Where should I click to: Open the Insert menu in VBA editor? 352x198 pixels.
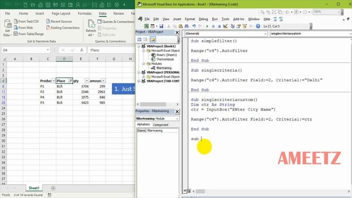click(x=177, y=19)
